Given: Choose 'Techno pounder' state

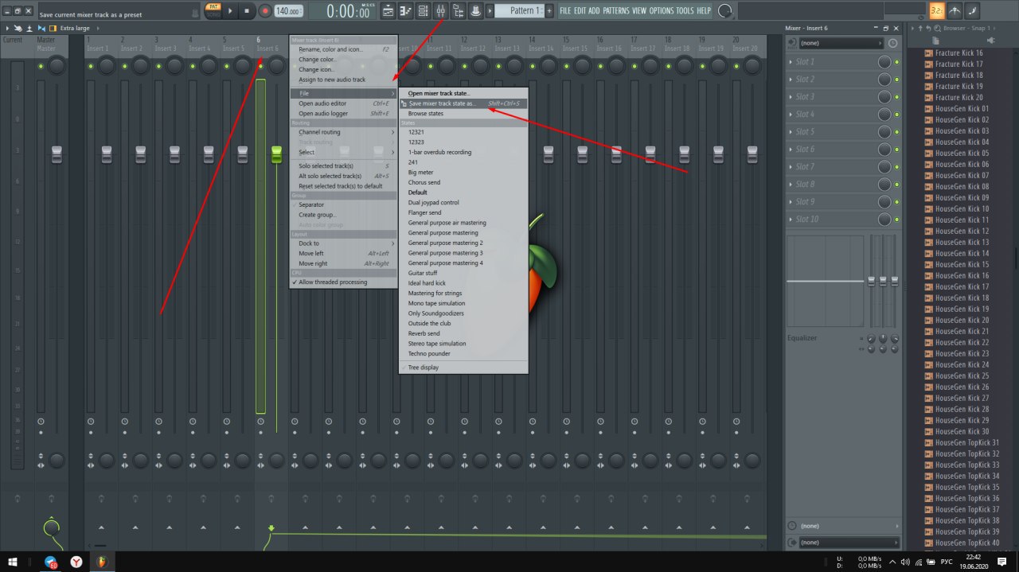Looking at the screenshot, I should click(x=463, y=353).
